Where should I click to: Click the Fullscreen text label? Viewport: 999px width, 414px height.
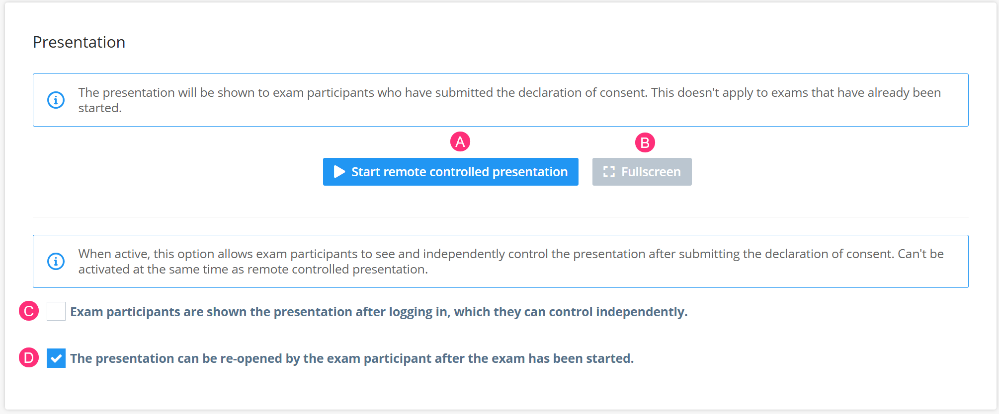coord(651,171)
